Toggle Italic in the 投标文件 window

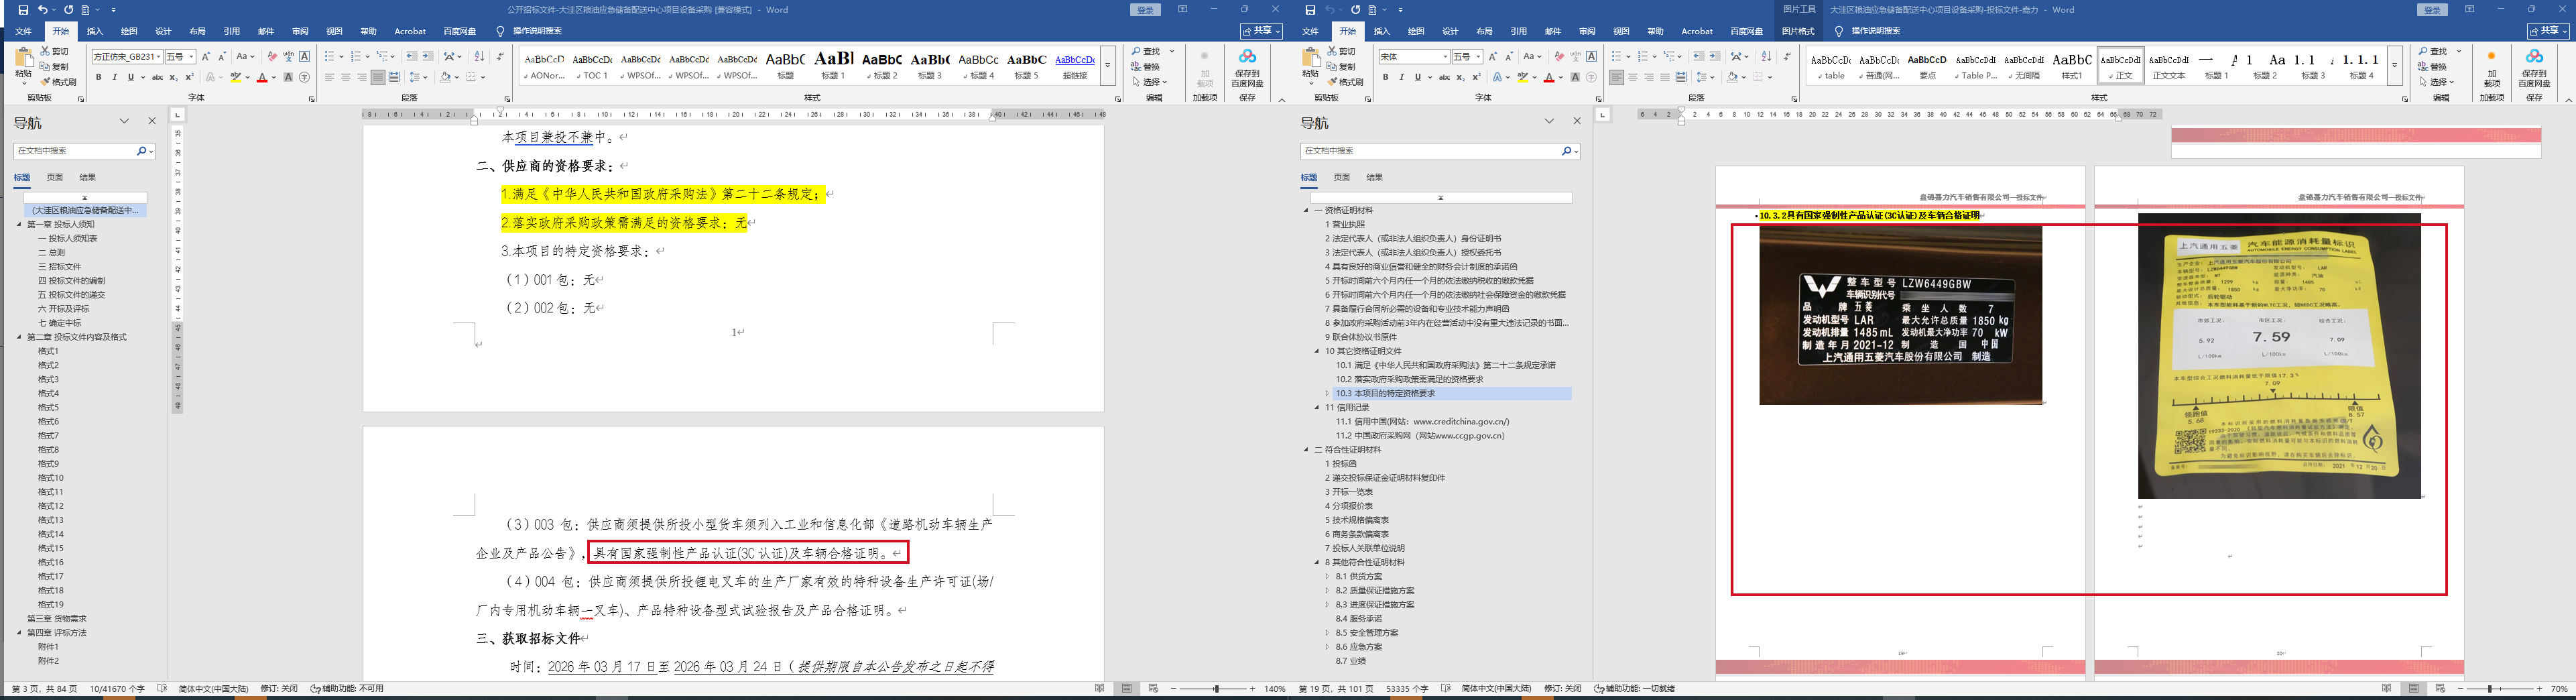1401,77
